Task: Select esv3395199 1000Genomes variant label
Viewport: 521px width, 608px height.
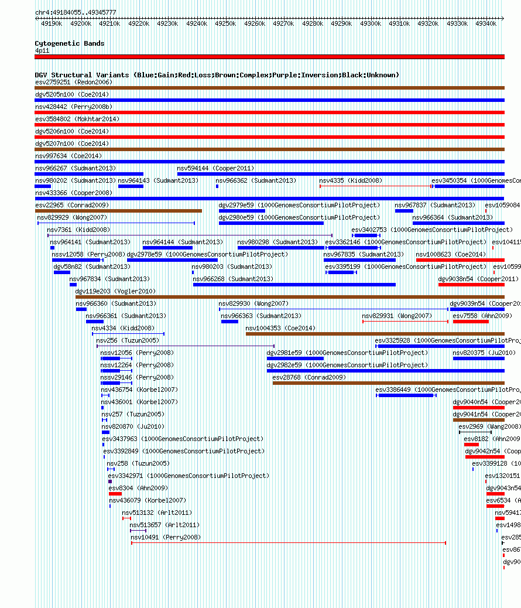Action: coord(406,267)
